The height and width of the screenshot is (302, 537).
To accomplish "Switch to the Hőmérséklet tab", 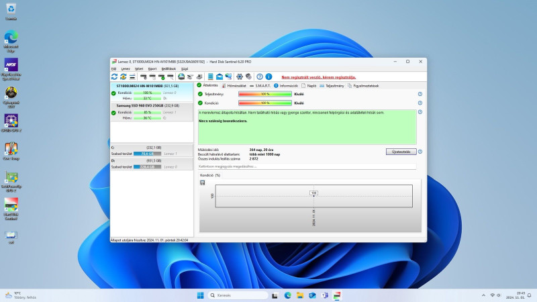I will [x=234, y=86].
